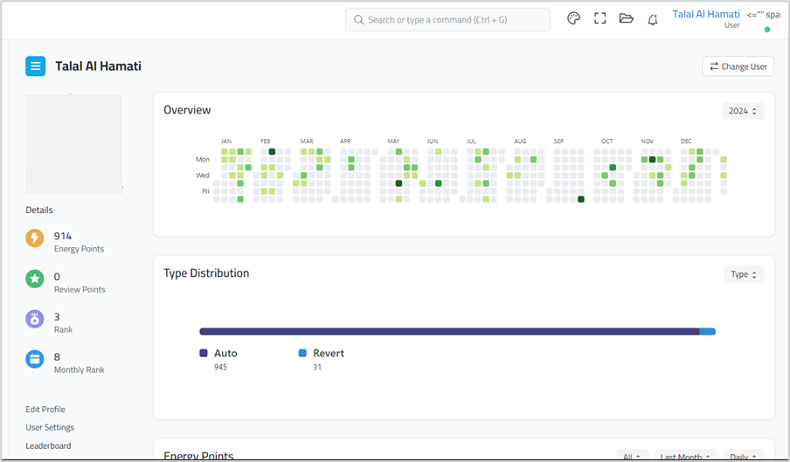Image resolution: width=790 pixels, height=462 pixels.
Task: Open the Type distribution dropdown
Action: 744,274
